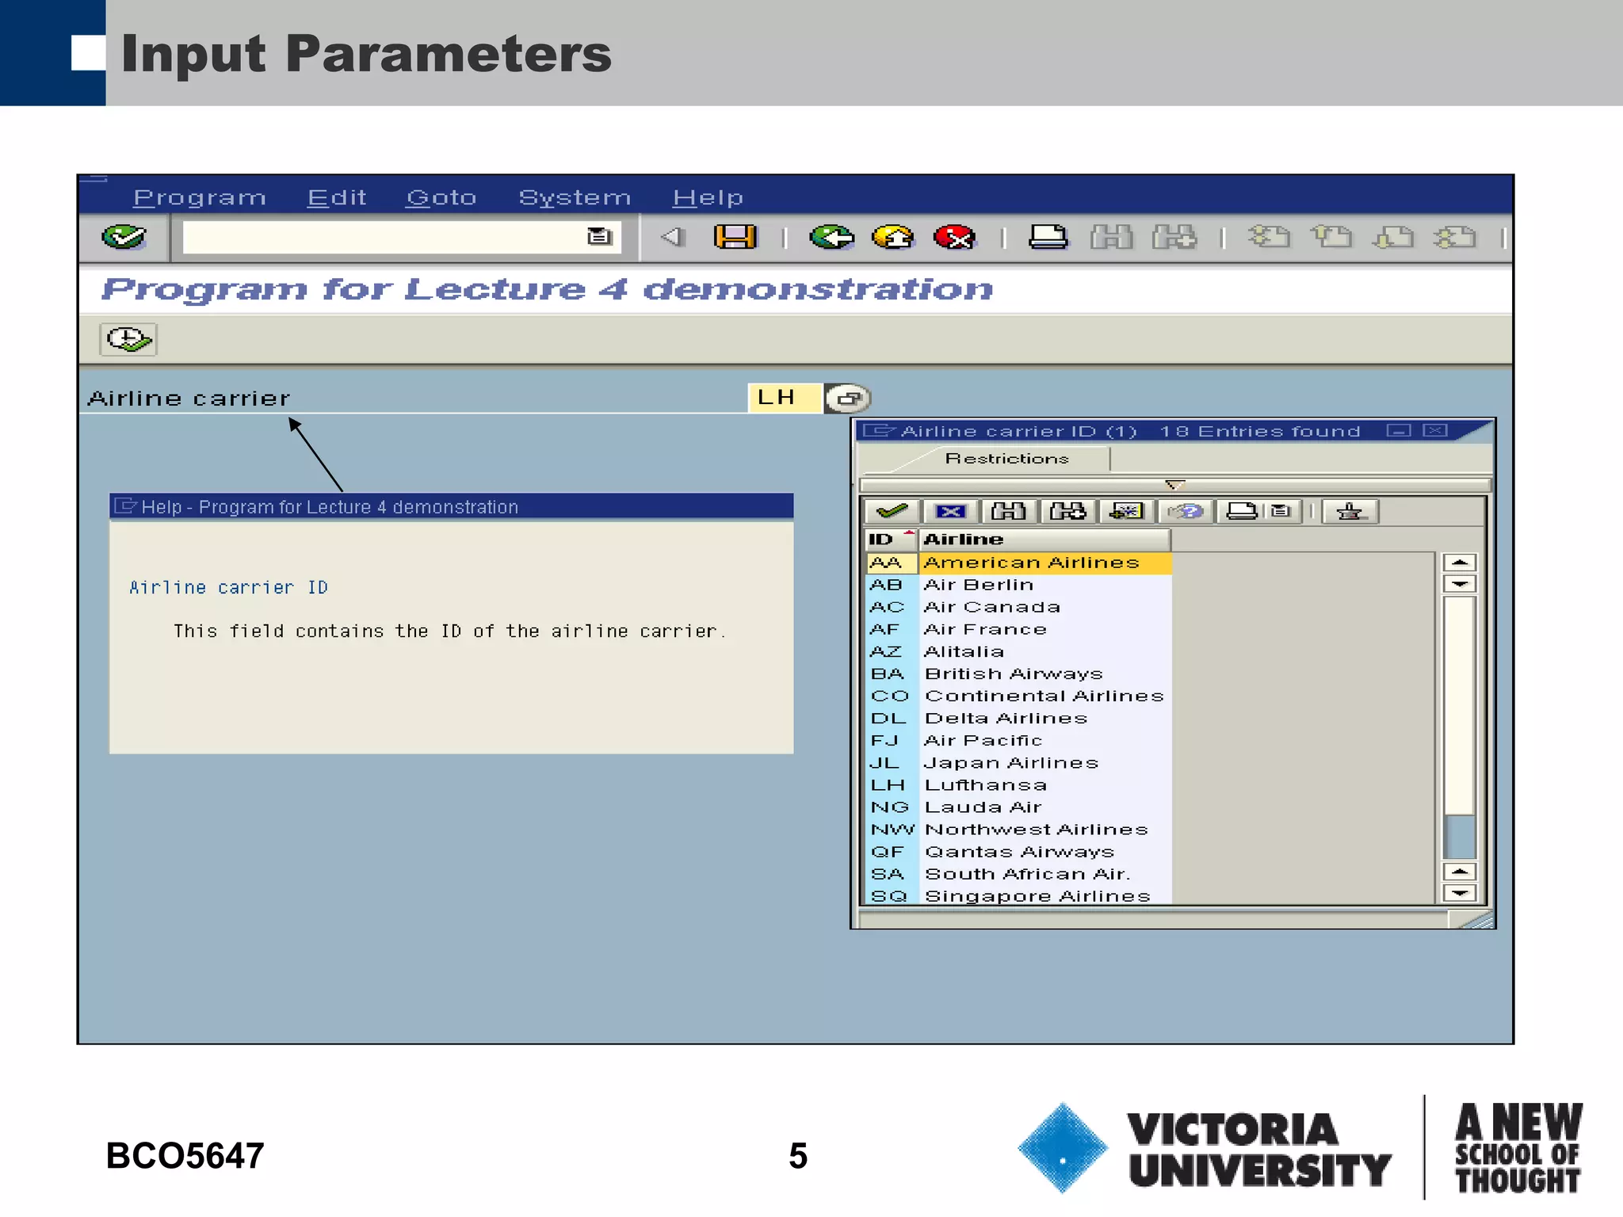Click the First Page icon
Viewport: 1623px width, 1217px height.
click(1268, 237)
